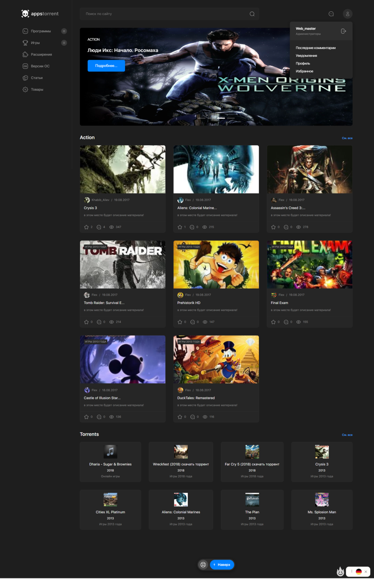This screenshot has height=579, width=374.
Task: Click См. все link next to Action
Action: pos(347,138)
